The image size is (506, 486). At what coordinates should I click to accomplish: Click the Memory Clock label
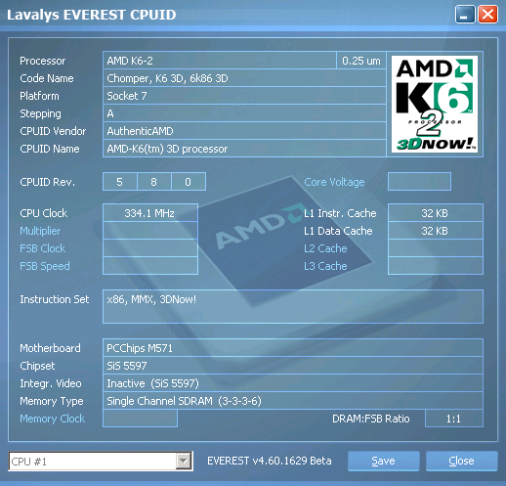pyautogui.click(x=52, y=419)
